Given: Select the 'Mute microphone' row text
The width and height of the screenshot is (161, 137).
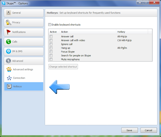Looking at the screenshot, I should coord(70,59).
